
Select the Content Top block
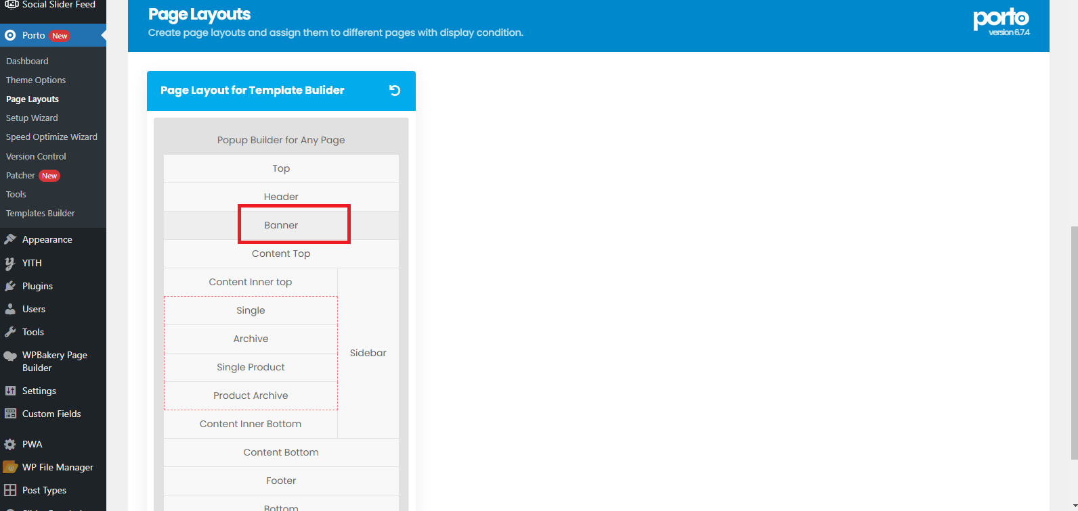(x=281, y=253)
